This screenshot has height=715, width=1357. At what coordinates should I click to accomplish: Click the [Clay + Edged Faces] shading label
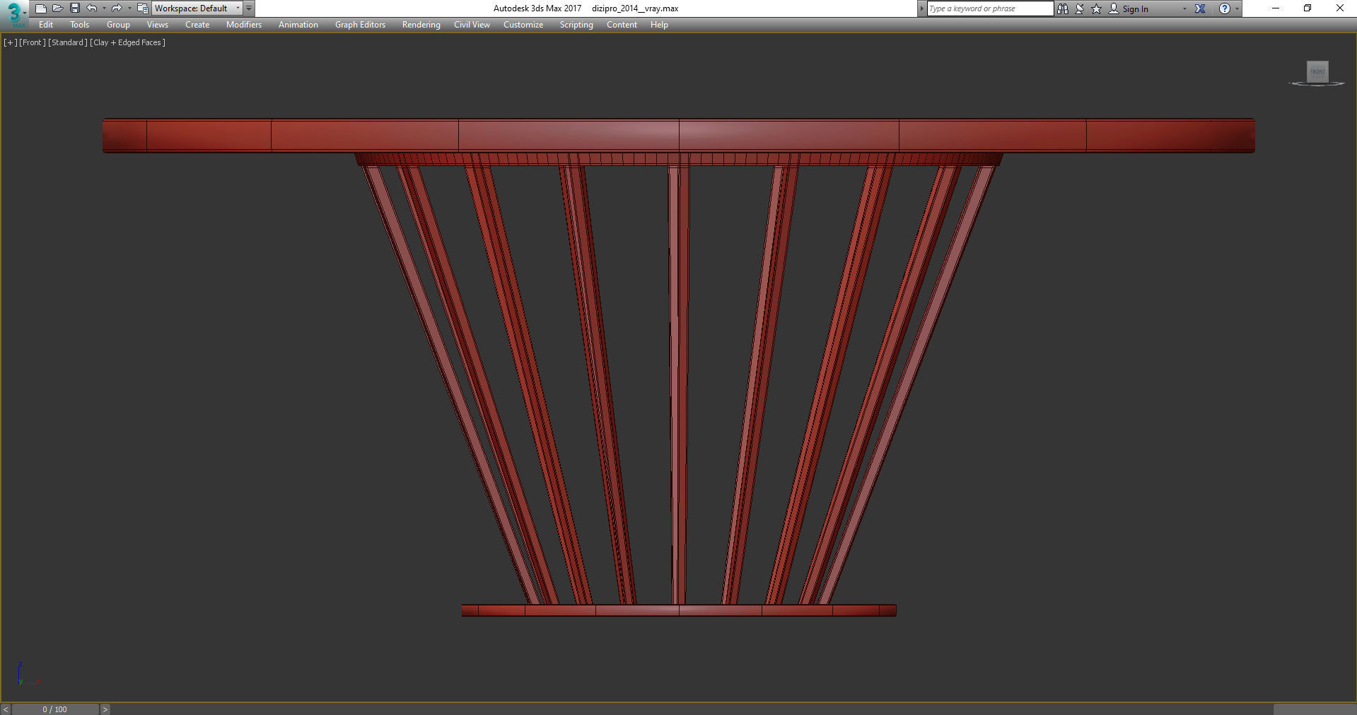point(128,42)
